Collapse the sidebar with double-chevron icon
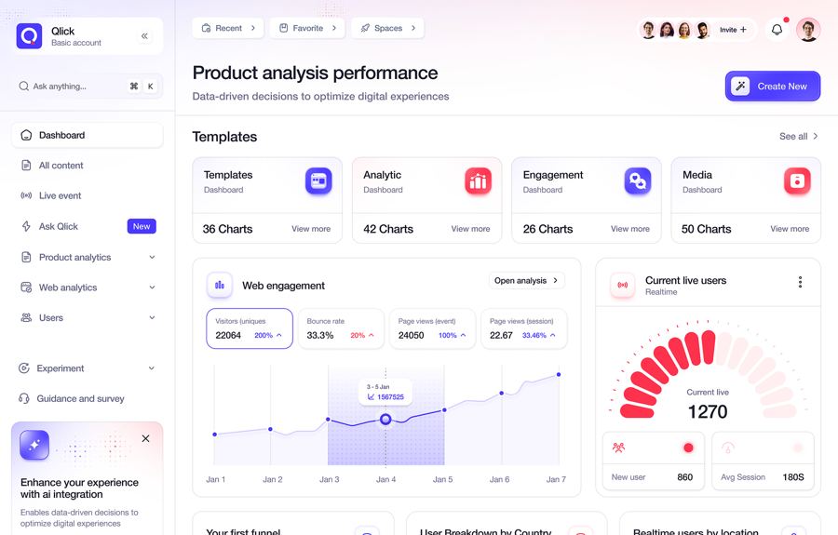 coord(144,36)
